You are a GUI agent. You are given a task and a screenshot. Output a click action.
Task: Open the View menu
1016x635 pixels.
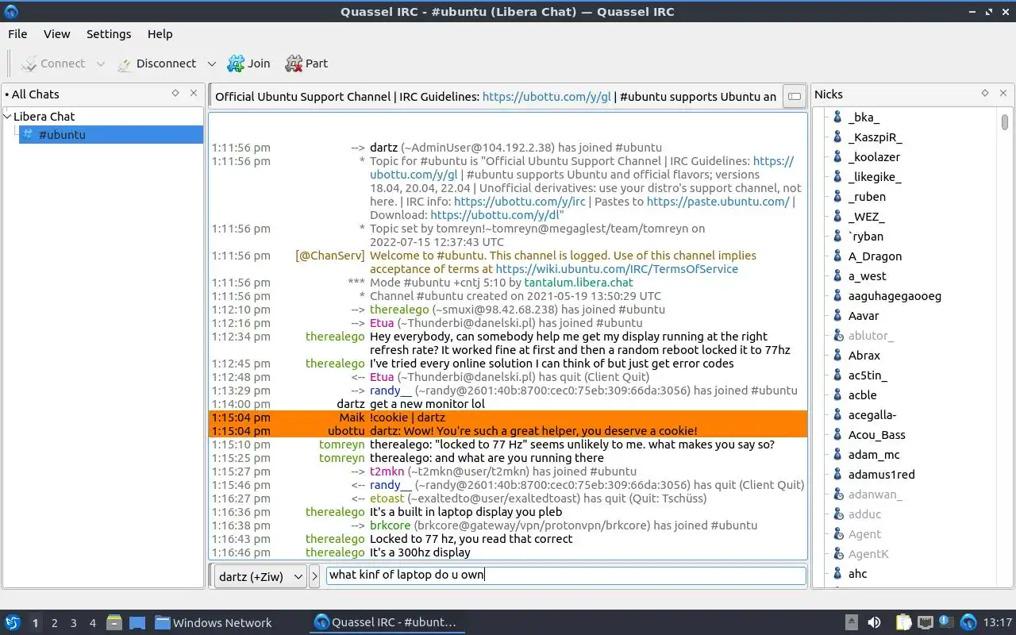click(57, 34)
